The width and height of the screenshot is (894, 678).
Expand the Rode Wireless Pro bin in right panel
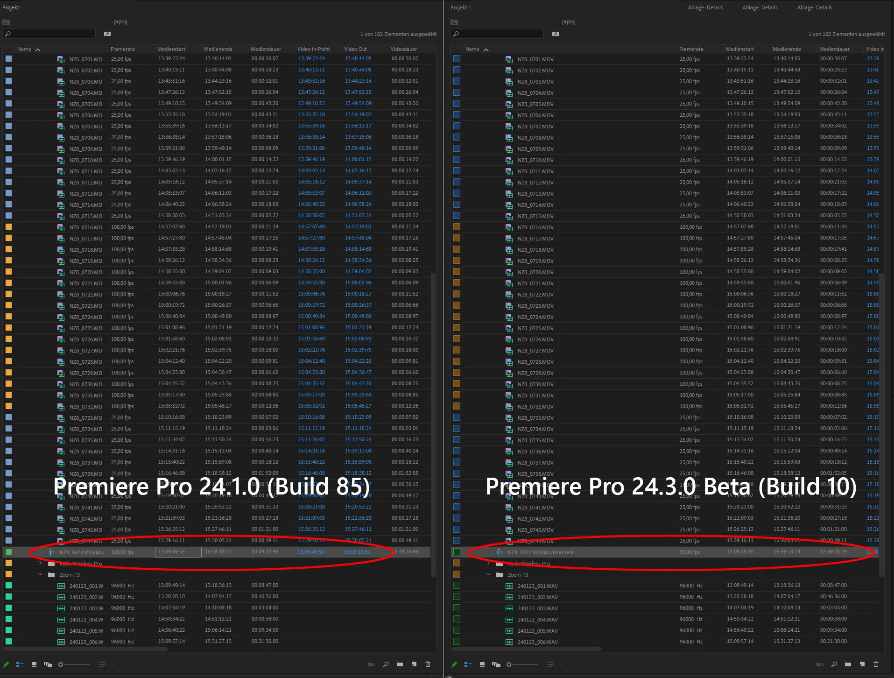coord(489,563)
